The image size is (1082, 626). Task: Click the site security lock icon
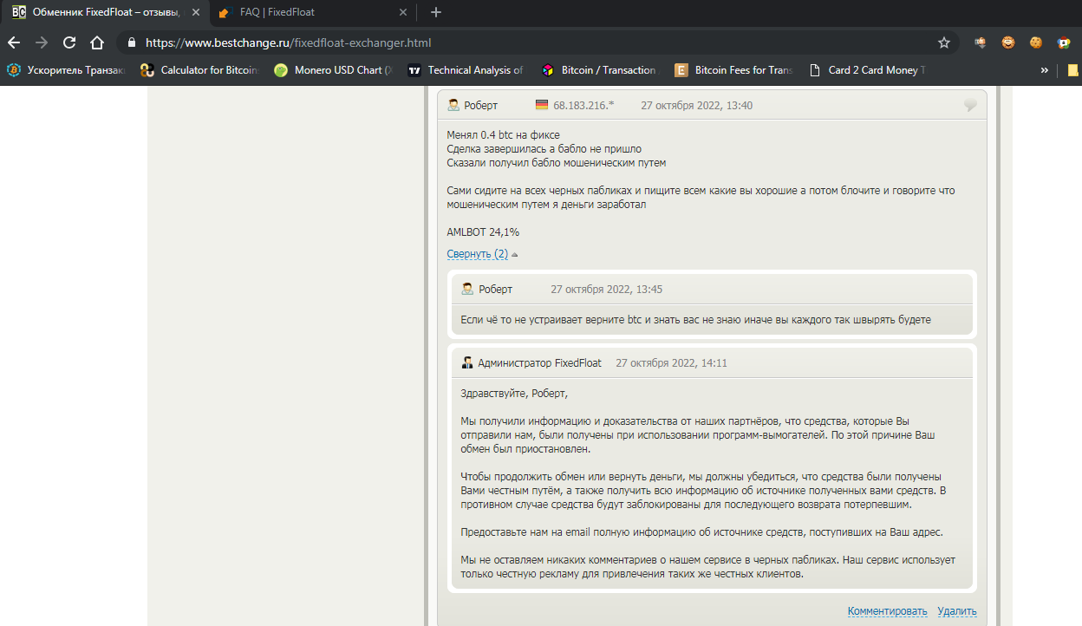point(132,42)
